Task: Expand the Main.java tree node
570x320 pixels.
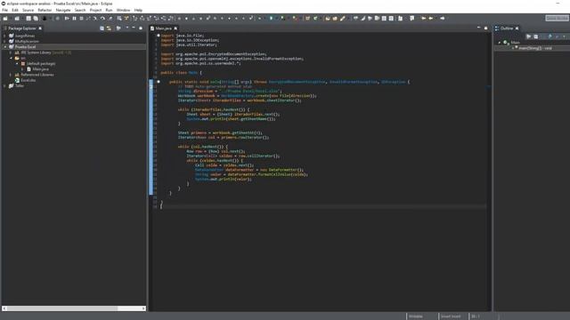Action: pyautogui.click(x=22, y=69)
